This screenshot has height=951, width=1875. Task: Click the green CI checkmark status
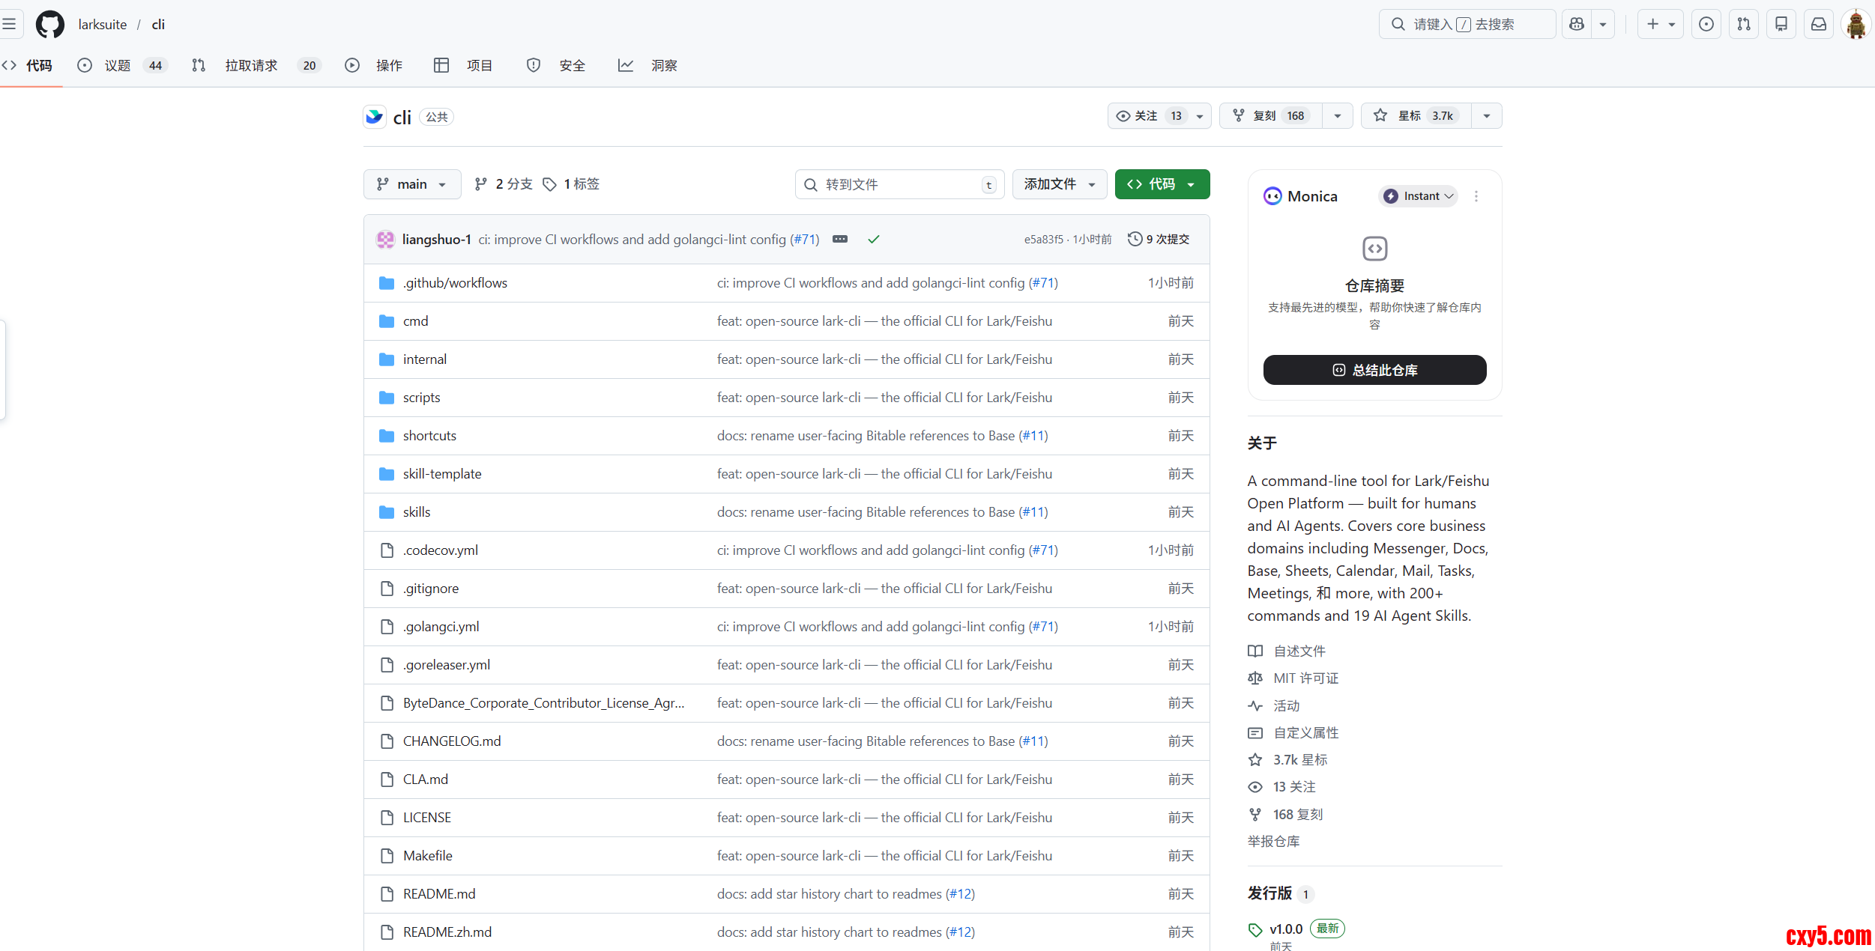874,239
